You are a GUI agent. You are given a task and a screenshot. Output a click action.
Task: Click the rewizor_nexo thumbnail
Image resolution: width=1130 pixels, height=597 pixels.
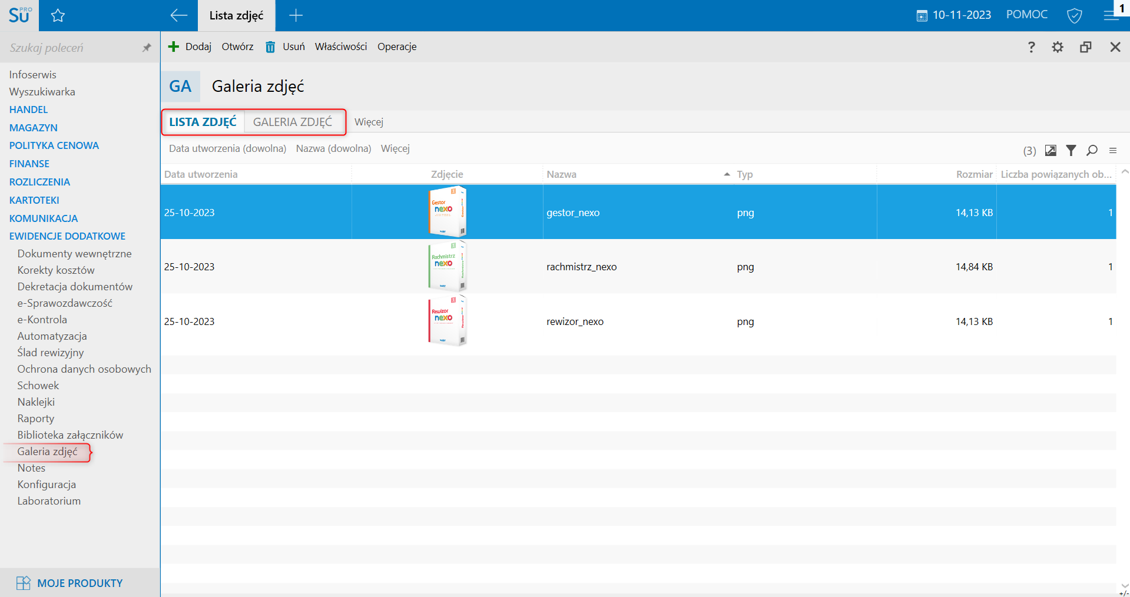(x=447, y=321)
